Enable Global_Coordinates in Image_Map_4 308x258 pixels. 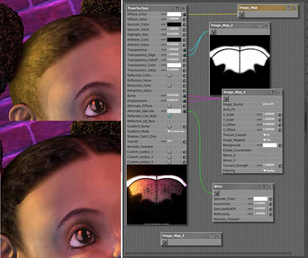click(266, 150)
